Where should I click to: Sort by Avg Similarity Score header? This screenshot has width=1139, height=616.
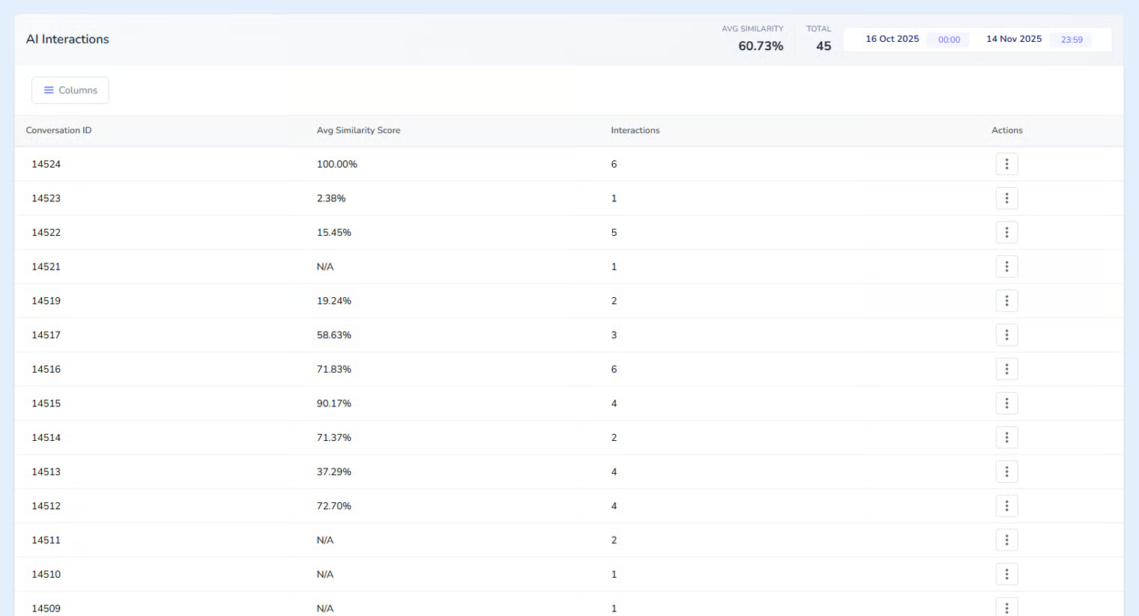358,130
